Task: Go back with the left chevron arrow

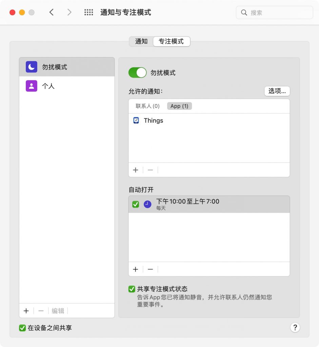Action: pos(52,12)
